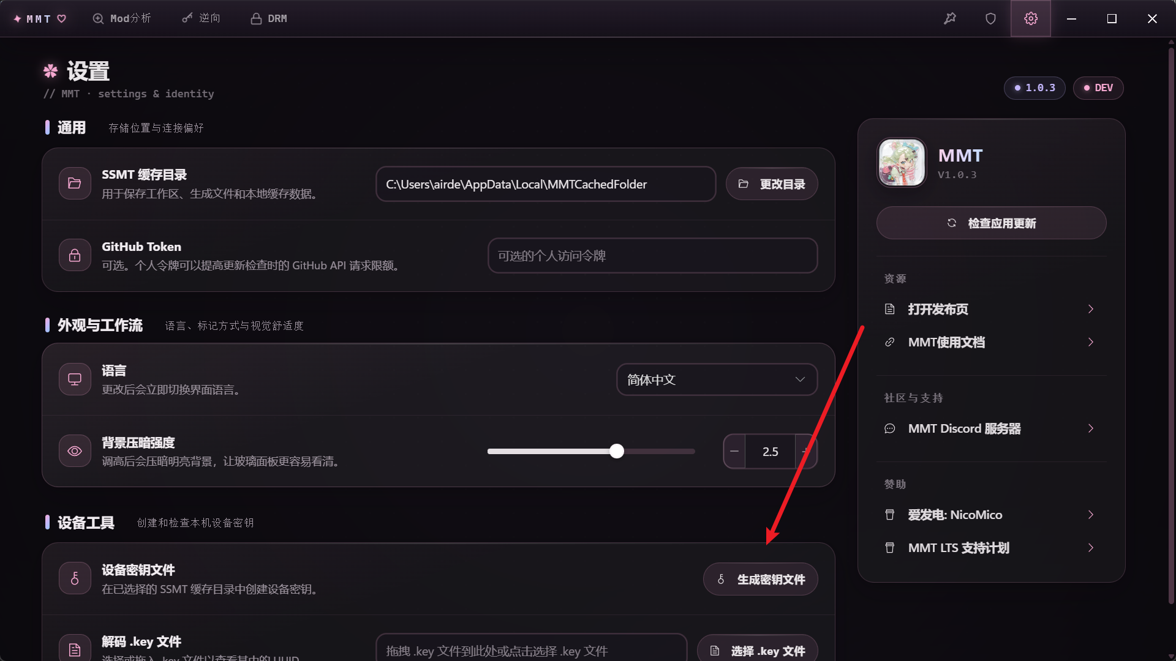Click 选择 .key 文件 button
This screenshot has width=1176, height=661.
(x=758, y=649)
